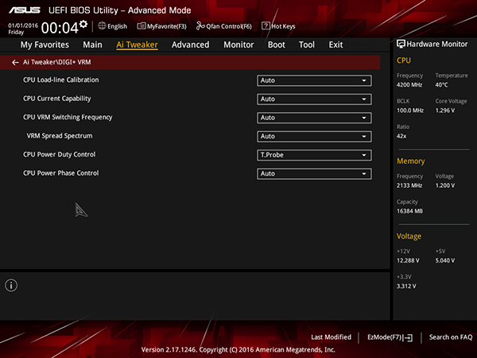
Task: Click the back arrow beside Ai Tweaker\DIGI+ VRM
Action: 15,62
